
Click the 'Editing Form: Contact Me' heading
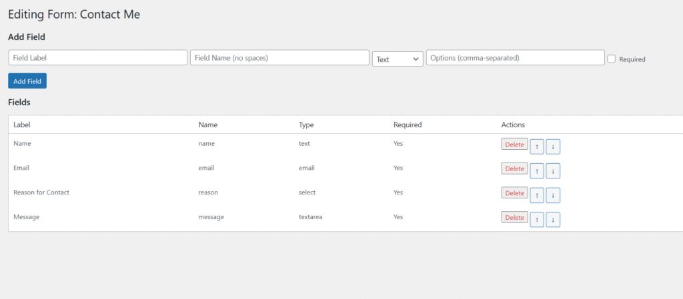point(74,15)
